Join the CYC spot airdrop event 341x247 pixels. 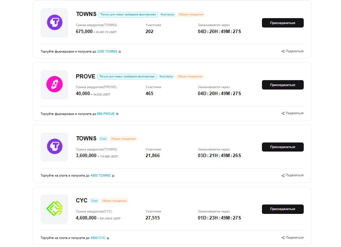[x=283, y=209]
